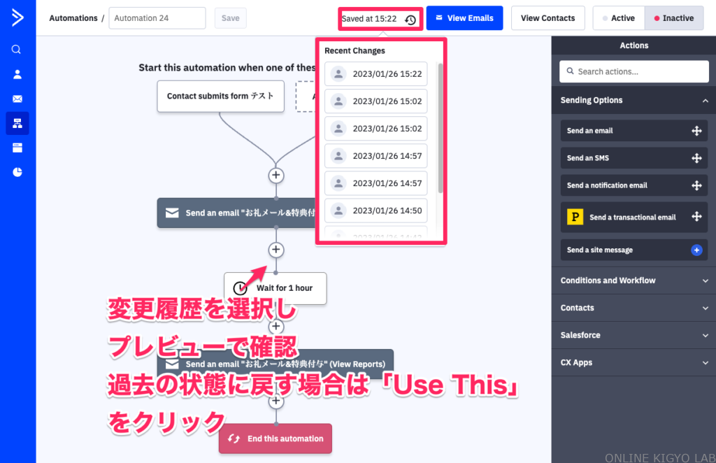This screenshot has width=716, height=463.
Task: Select the 2023/01/26 14:50 revision
Action: 376,211
